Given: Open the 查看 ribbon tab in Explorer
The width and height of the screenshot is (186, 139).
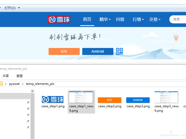Looking at the screenshot, I should point(20,76).
